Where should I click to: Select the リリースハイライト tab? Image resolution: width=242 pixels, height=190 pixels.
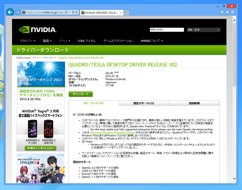coord(94,103)
